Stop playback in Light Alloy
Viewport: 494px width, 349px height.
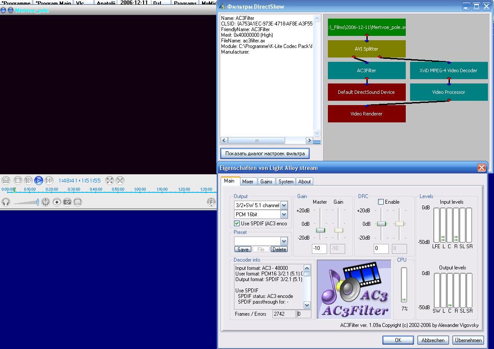(x=18, y=180)
